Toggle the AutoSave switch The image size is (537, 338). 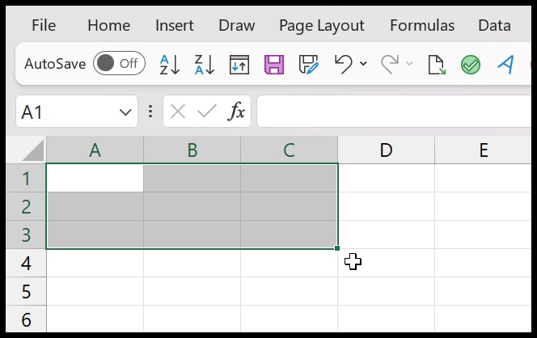(118, 63)
